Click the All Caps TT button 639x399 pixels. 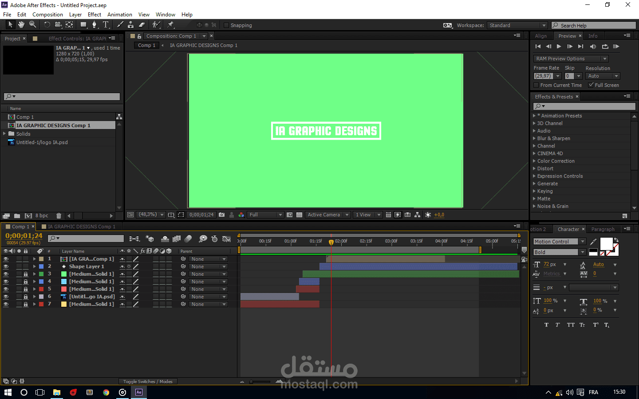coord(571,325)
